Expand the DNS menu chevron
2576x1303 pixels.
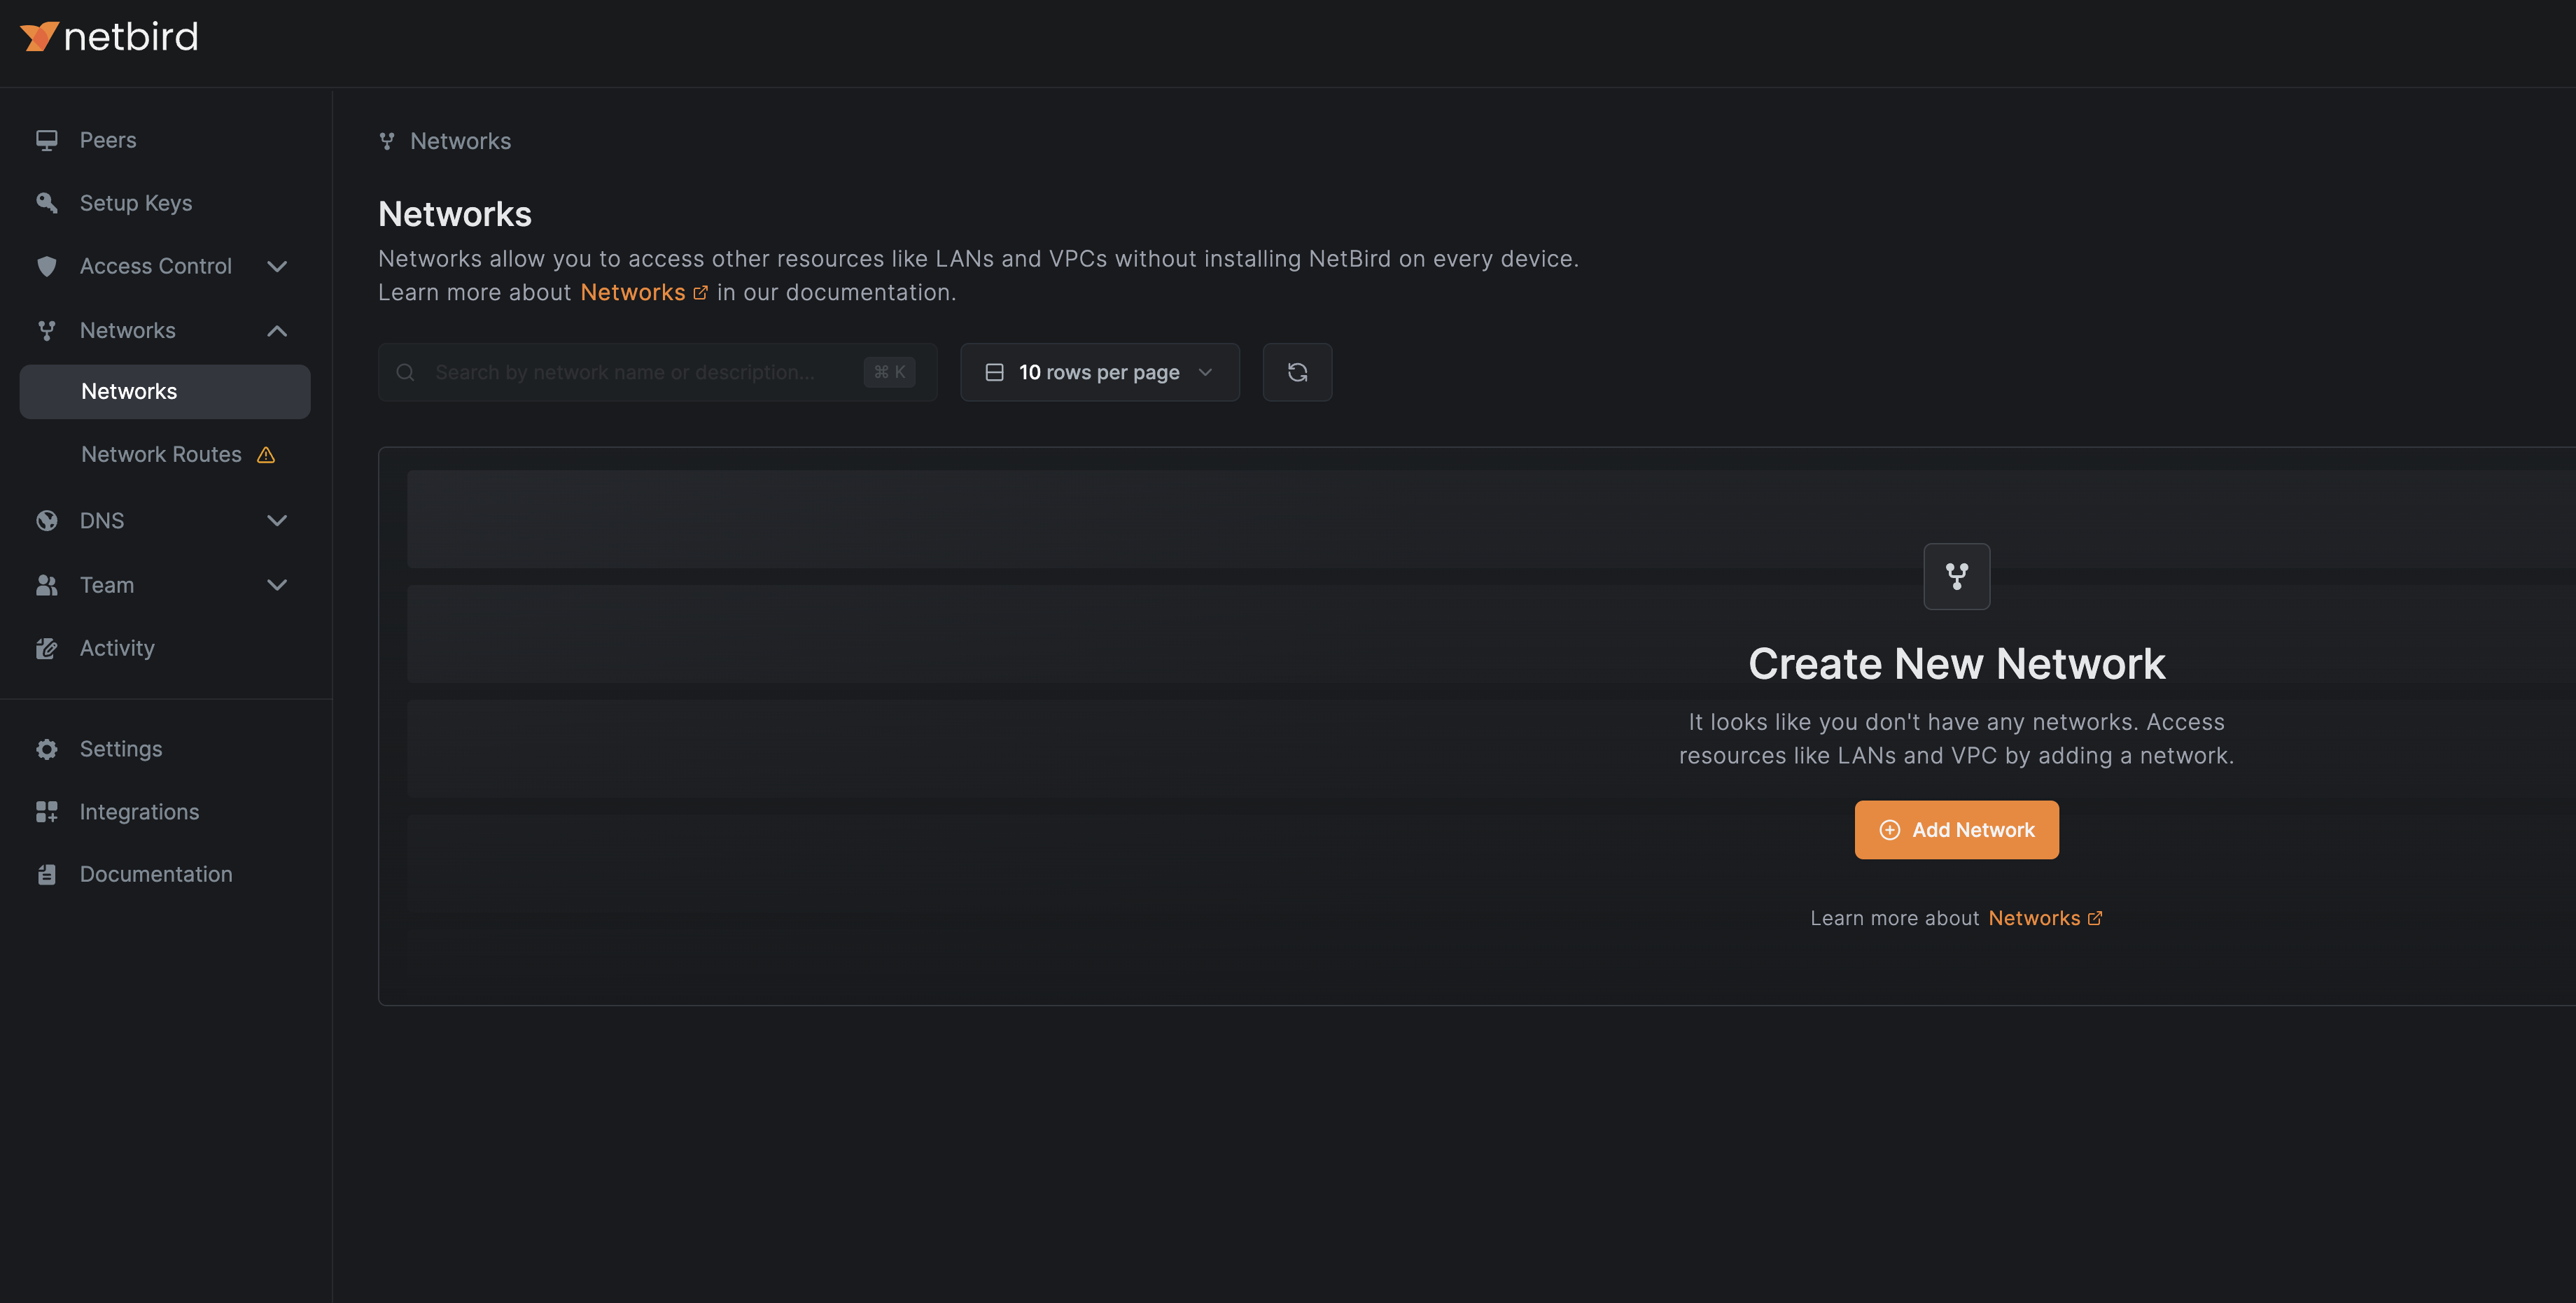coord(277,520)
